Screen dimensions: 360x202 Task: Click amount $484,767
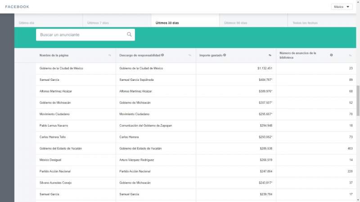265,80
